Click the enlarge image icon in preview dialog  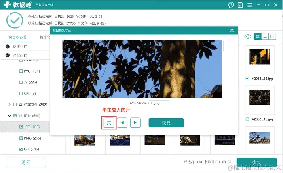click(x=109, y=123)
